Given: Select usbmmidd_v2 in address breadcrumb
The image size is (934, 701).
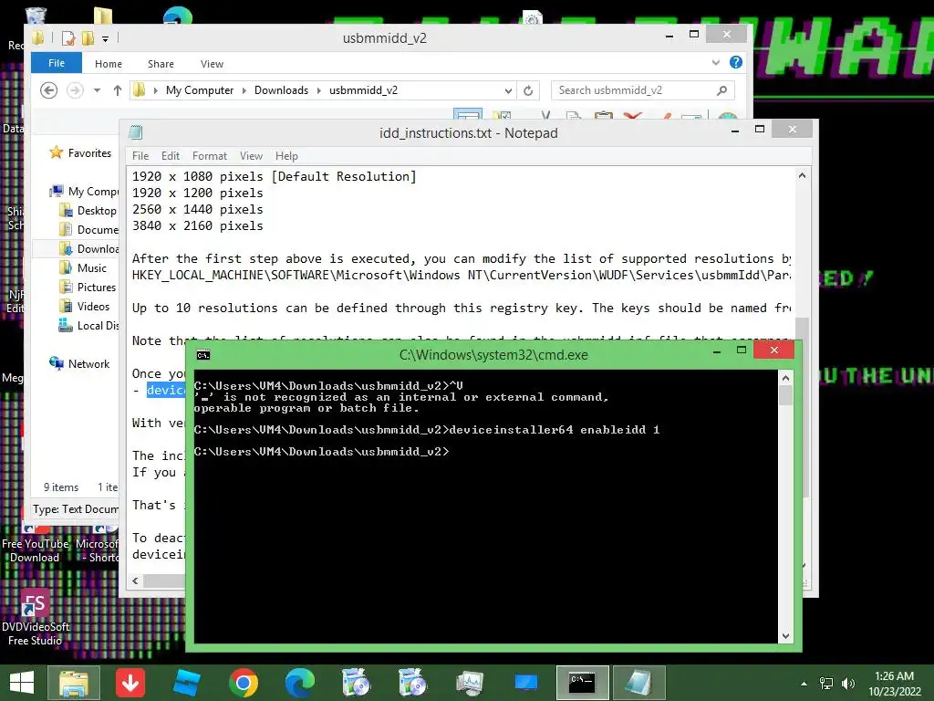Looking at the screenshot, I should pos(363,90).
